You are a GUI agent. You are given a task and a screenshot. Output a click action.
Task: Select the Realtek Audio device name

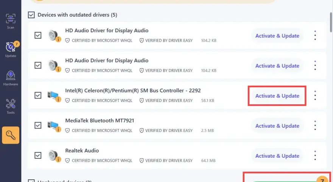click(x=82, y=151)
